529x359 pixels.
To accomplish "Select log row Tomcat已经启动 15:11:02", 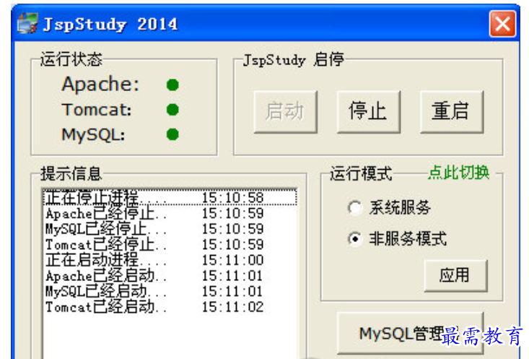I will pos(170,307).
